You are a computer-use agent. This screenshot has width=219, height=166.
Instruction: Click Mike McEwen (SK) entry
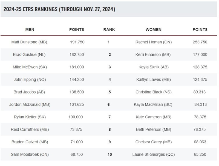click(29, 67)
